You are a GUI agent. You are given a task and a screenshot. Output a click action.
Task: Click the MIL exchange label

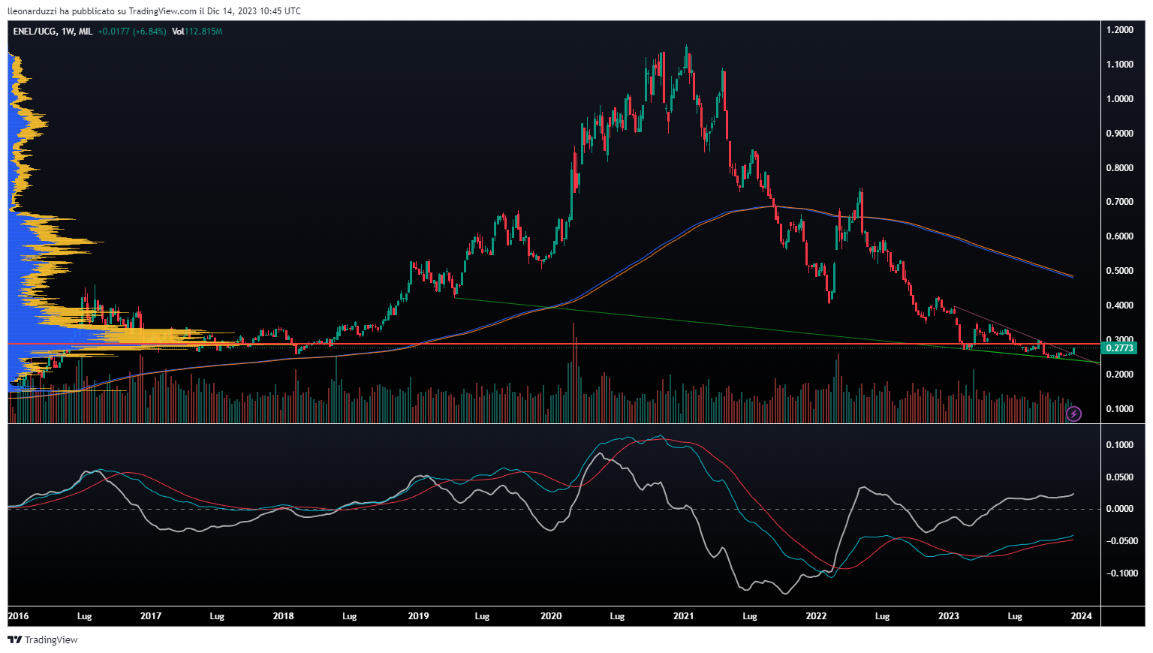point(86,32)
